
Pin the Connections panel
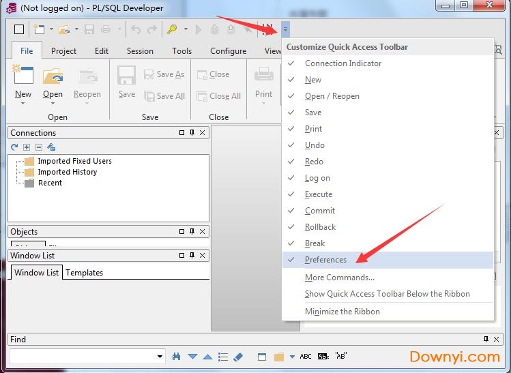tap(192, 133)
